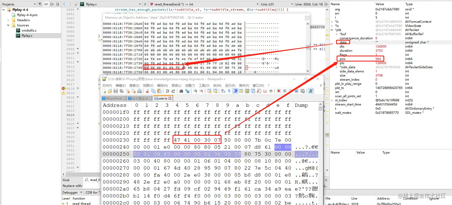Select cmdutils.c in Sources
The image size is (452, 205).
click(x=29, y=30)
